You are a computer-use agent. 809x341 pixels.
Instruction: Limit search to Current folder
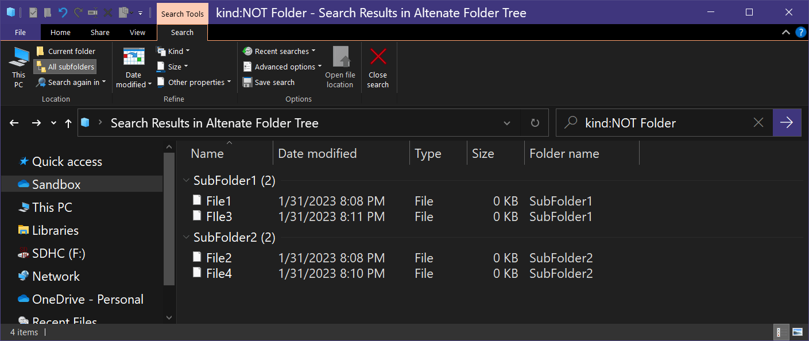[65, 51]
